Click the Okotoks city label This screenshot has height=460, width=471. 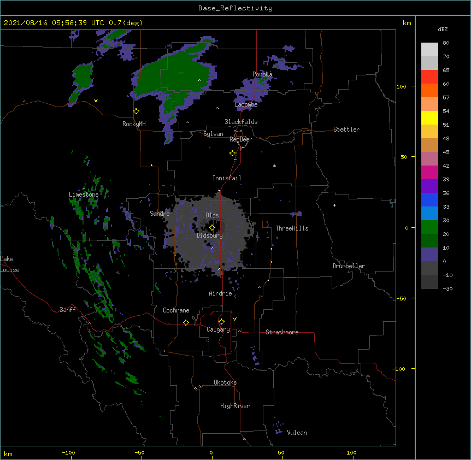pos(225,382)
